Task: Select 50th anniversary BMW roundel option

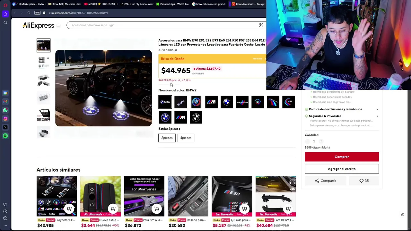Action: tap(196, 102)
